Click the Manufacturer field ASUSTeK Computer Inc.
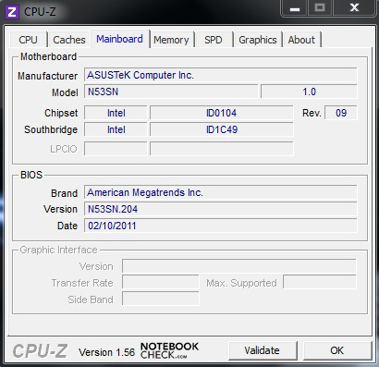The width and height of the screenshot is (379, 367). click(x=221, y=75)
